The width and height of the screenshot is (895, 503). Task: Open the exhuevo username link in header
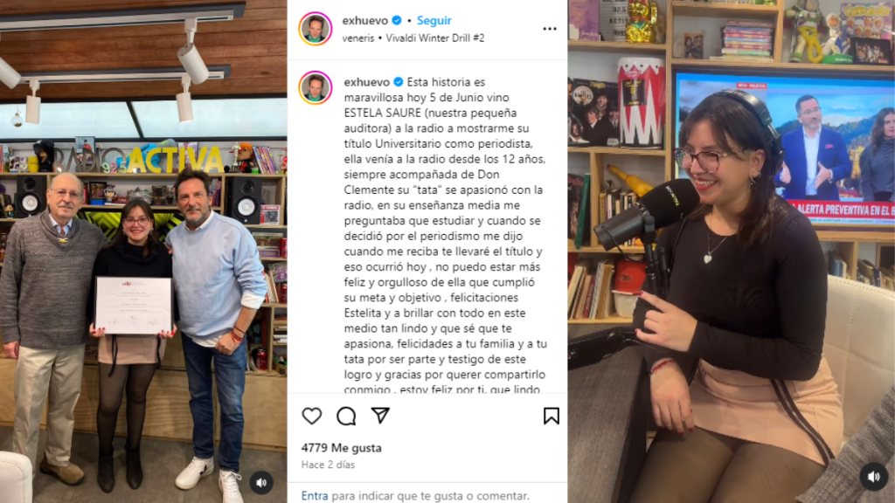click(364, 21)
